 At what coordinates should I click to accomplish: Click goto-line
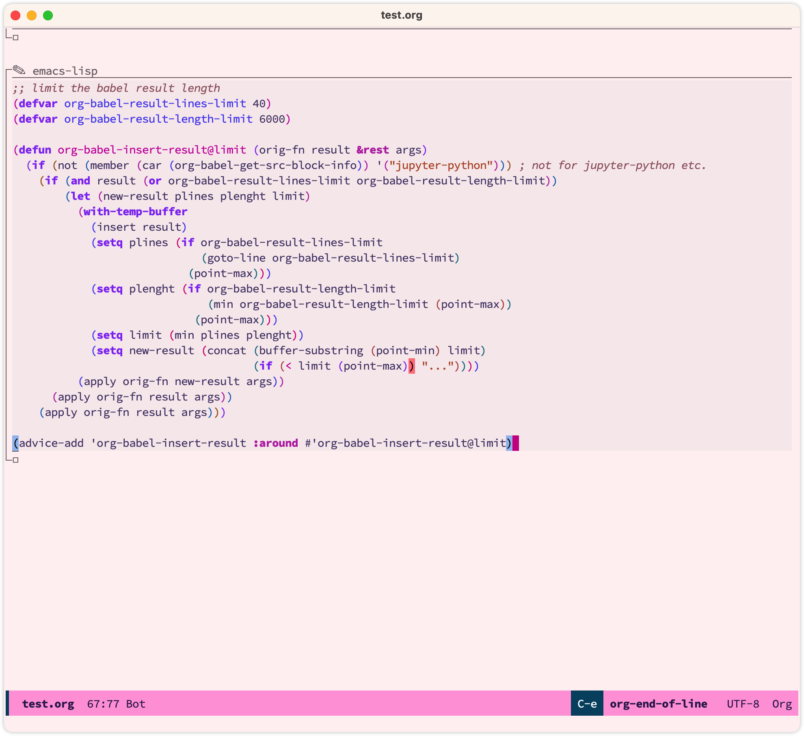click(236, 258)
